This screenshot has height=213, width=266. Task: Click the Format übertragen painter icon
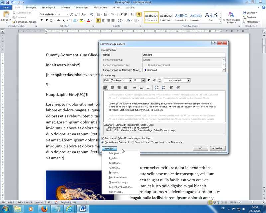pos(14,22)
